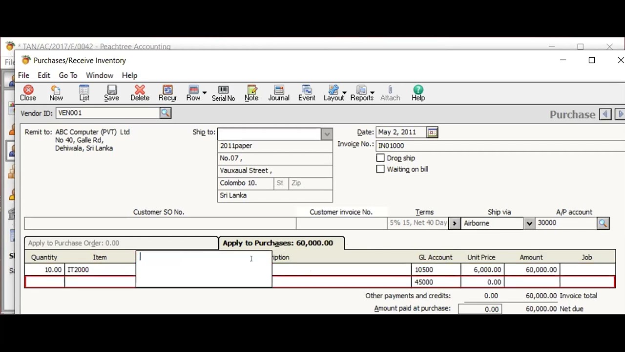
Task: Save the purchase with Save icon
Action: point(112,93)
